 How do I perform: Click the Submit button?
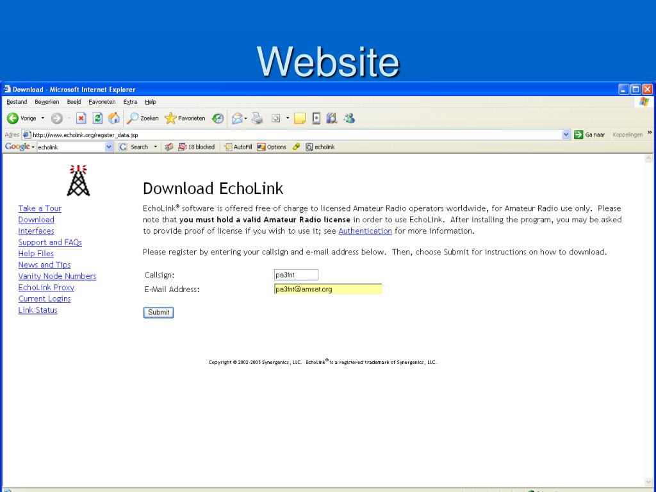(159, 313)
